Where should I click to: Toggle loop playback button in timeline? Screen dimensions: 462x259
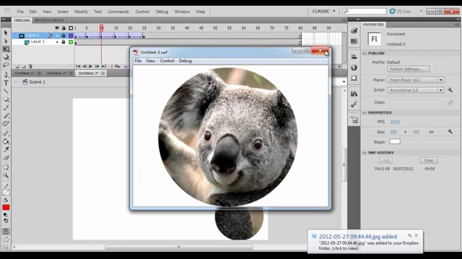click(x=117, y=67)
